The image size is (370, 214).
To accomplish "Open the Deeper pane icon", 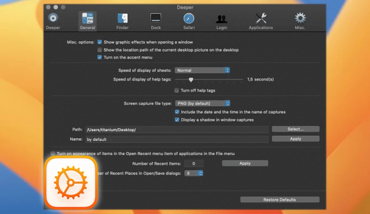I will pos(53,22).
